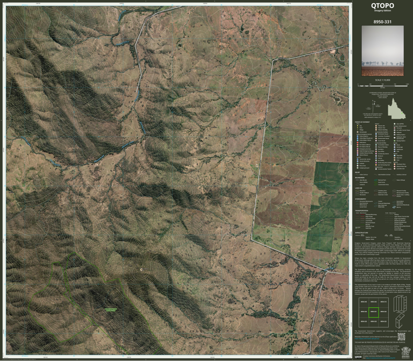Click the Ambulance legend icon
The image size is (413, 361).
[x=358, y=143]
